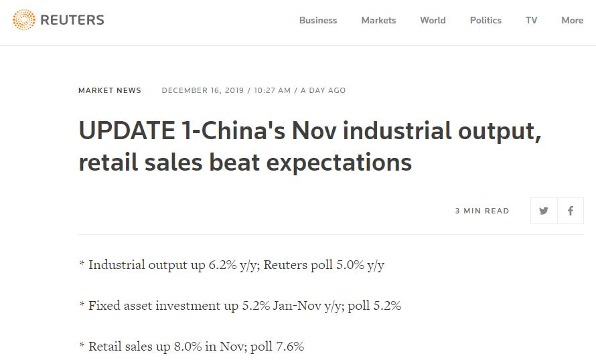The height and width of the screenshot is (364, 596).
Task: Click the 3 min read label
Action: tap(482, 211)
